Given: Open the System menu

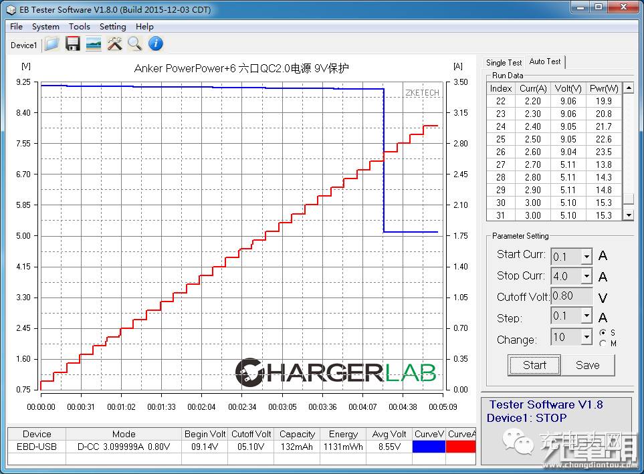Looking at the screenshot, I should tap(45, 27).
